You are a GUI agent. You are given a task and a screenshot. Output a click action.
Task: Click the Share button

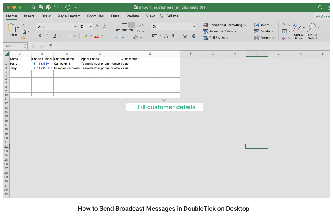[x=323, y=17]
